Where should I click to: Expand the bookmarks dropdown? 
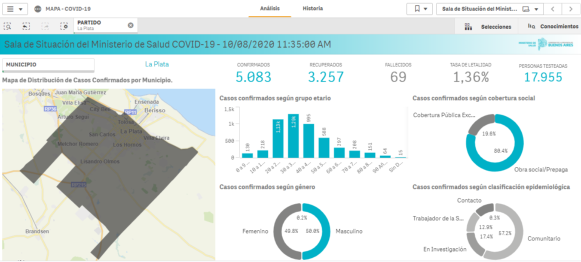[419, 9]
